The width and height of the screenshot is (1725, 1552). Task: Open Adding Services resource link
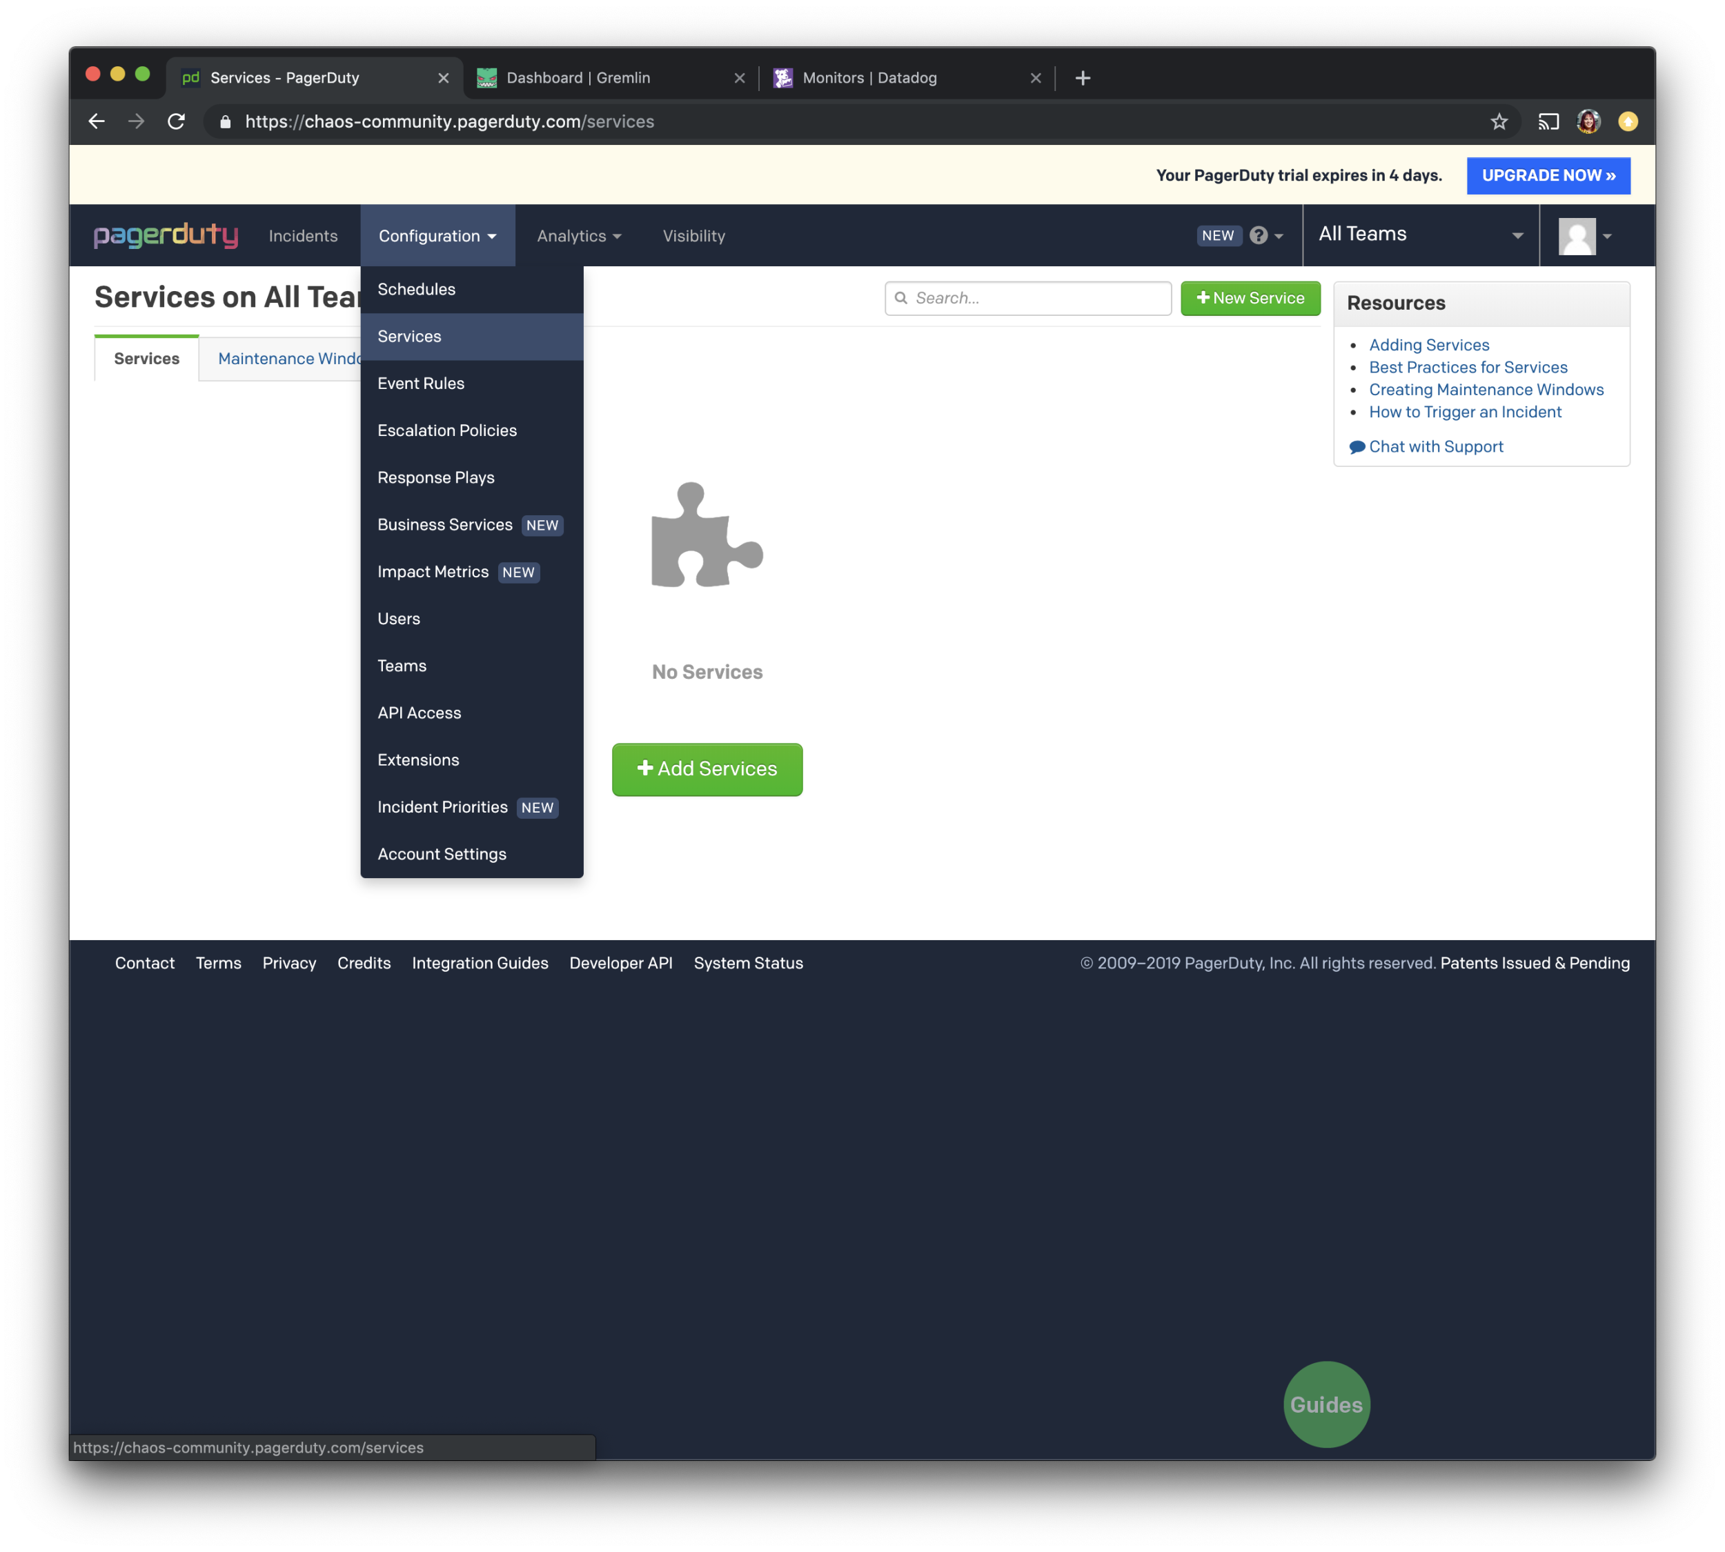[x=1429, y=346]
